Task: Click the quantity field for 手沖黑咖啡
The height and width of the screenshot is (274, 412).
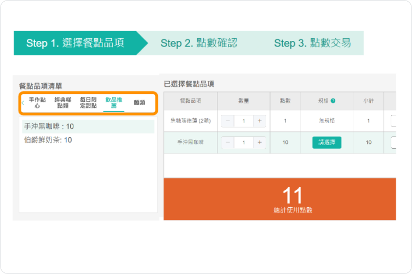Action: [x=244, y=142]
